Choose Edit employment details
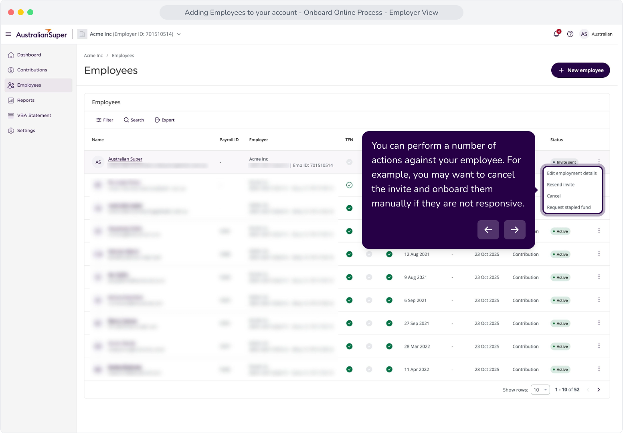 tap(572, 173)
